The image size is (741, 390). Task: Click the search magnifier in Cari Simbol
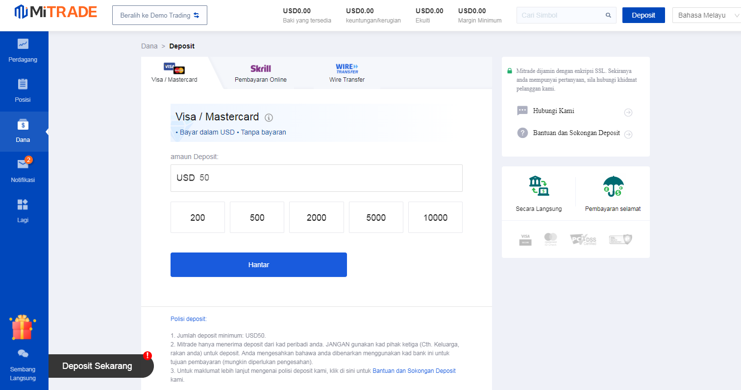[608, 15]
